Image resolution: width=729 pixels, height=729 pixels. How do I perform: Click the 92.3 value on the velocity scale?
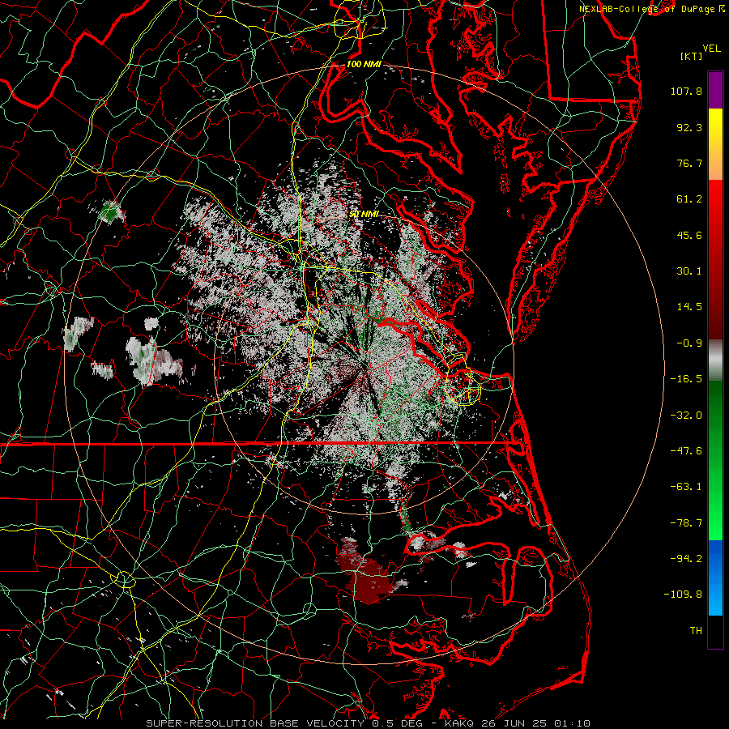[689, 127]
